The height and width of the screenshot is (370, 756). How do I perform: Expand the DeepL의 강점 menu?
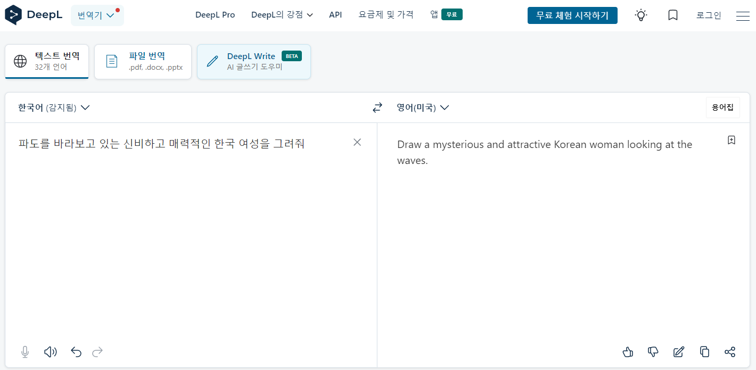(x=282, y=15)
